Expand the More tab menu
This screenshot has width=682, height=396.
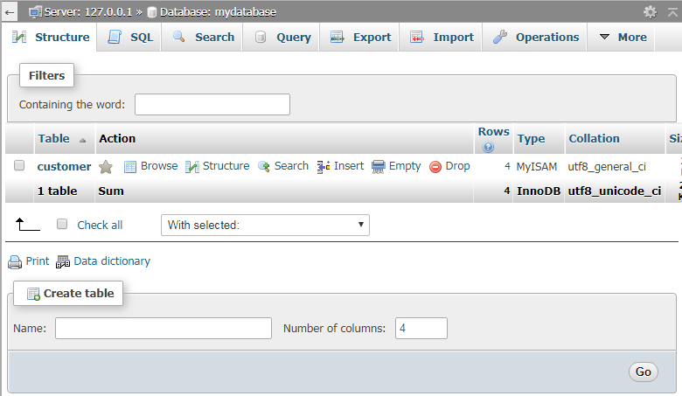[x=623, y=37]
